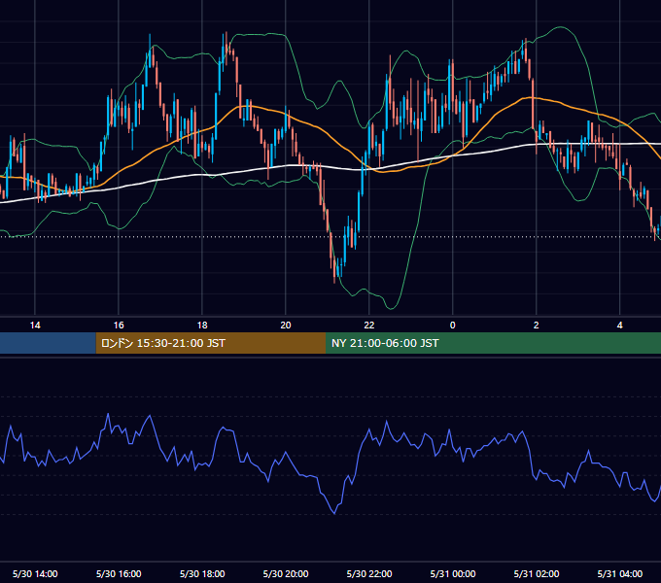Select the 0 hour label on price chart axis
661x583 pixels.
coord(452,326)
